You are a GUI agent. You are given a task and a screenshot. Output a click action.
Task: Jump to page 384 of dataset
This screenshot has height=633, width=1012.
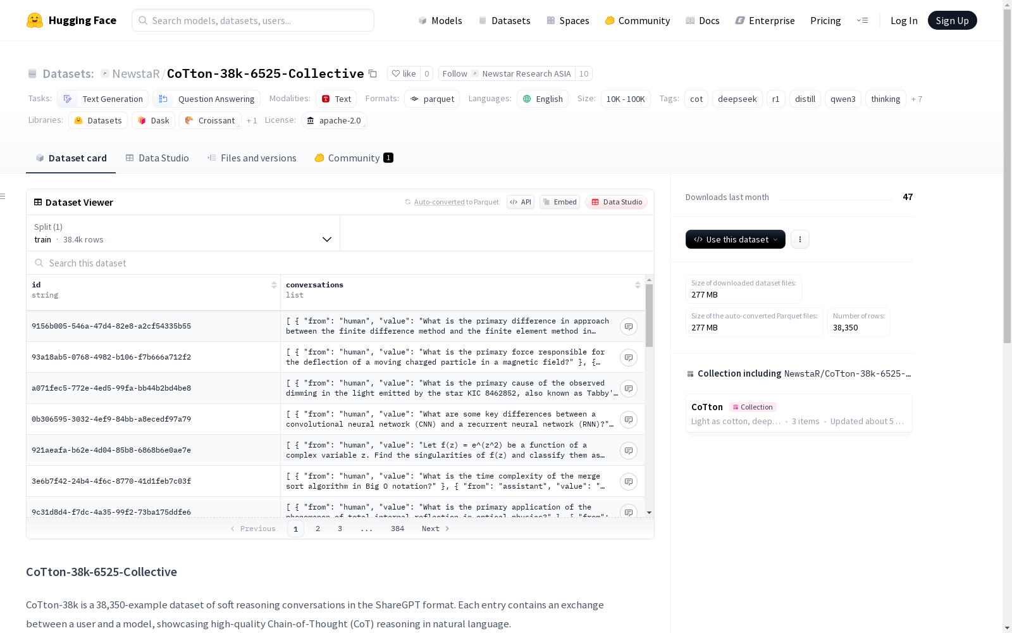(x=397, y=529)
